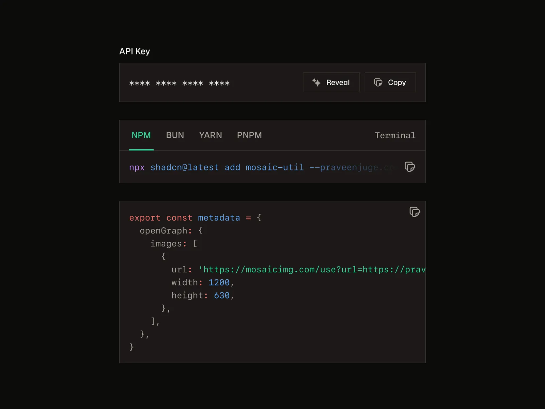Copy the metadata code block via icon
This screenshot has width=545, height=409.
click(x=414, y=212)
